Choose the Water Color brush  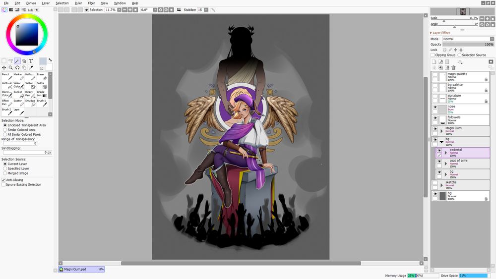point(18,85)
